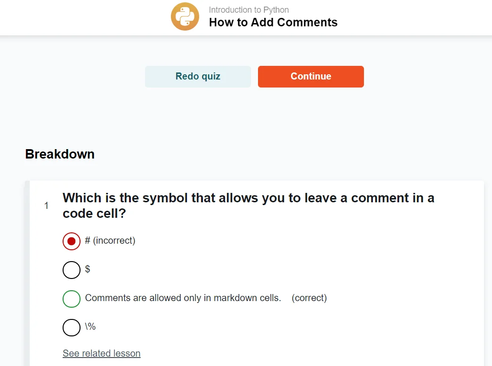Click the "$" answer label text
Image resolution: width=492 pixels, height=366 pixels.
coord(88,269)
